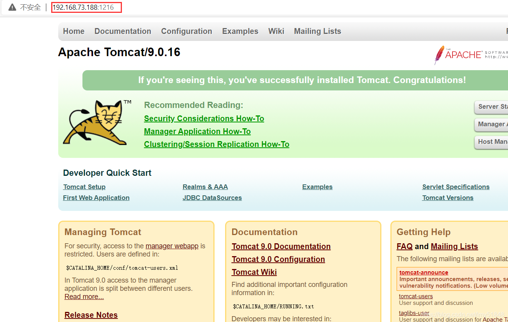Screen dimensions: 508x322
Task: Open the Configuration navigation item
Action: (187, 31)
